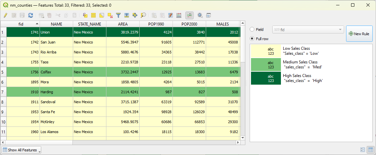Click the 'Santa Fe' cell
Viewport: 376px width, 155px height.
point(57,112)
